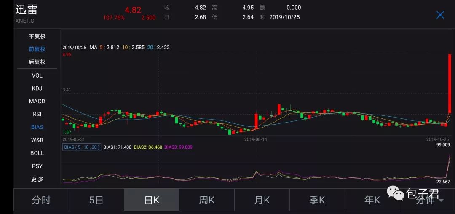Select 前复权 price adjustment option

[x=37, y=49]
